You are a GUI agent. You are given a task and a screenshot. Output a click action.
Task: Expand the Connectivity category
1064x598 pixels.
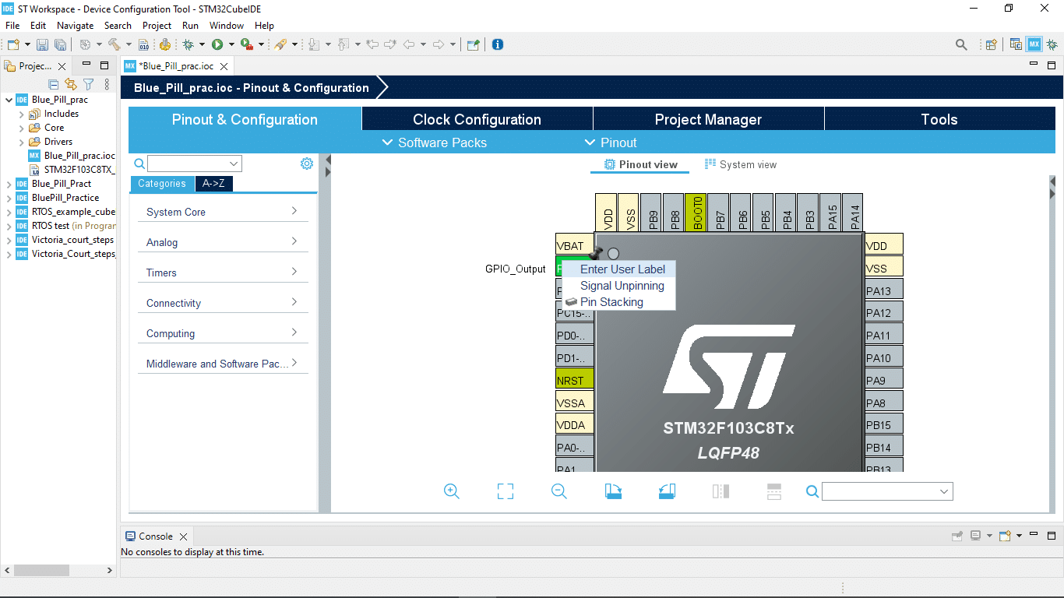click(223, 303)
